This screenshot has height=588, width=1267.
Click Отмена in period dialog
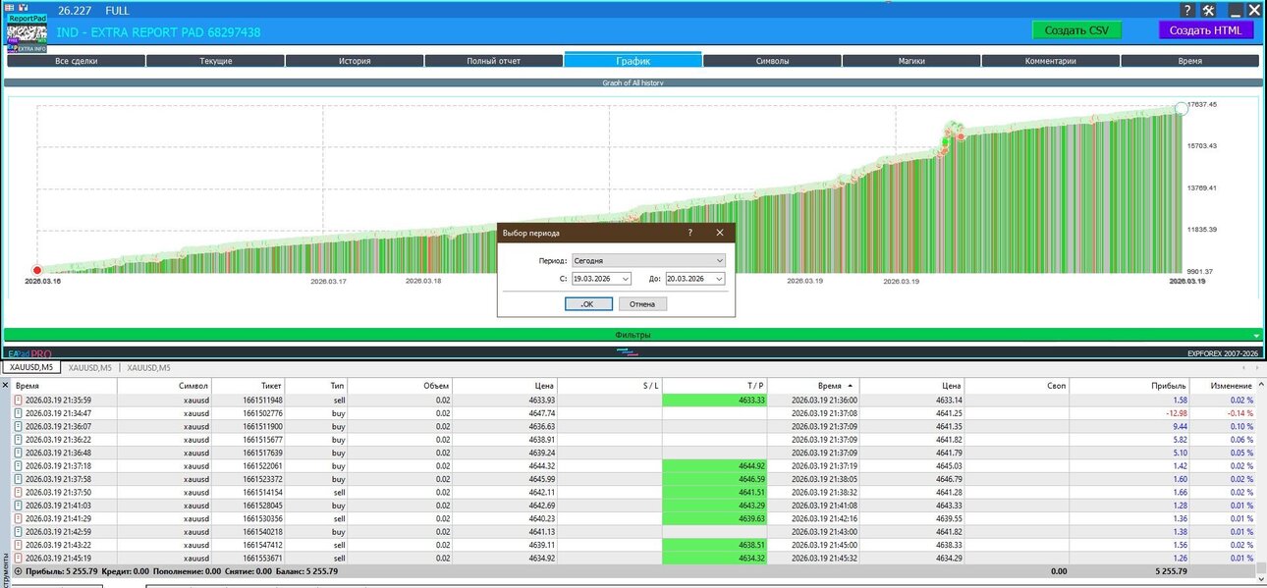pos(642,304)
